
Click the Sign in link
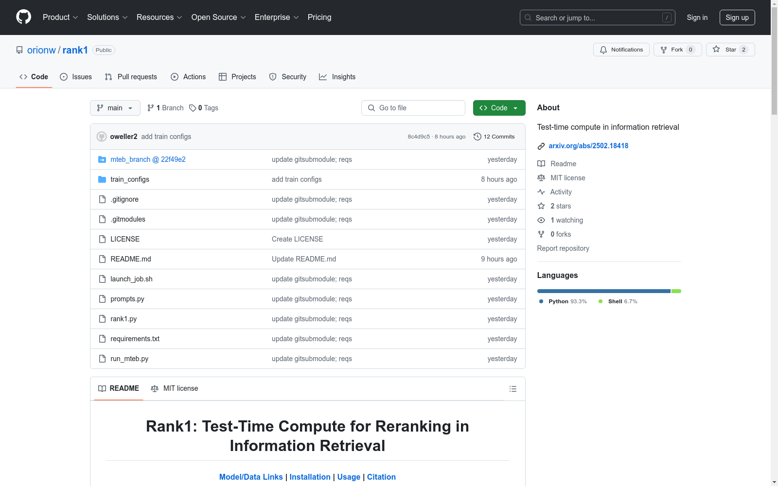click(697, 17)
